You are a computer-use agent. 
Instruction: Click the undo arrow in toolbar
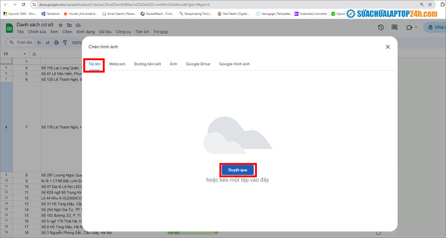39,43
